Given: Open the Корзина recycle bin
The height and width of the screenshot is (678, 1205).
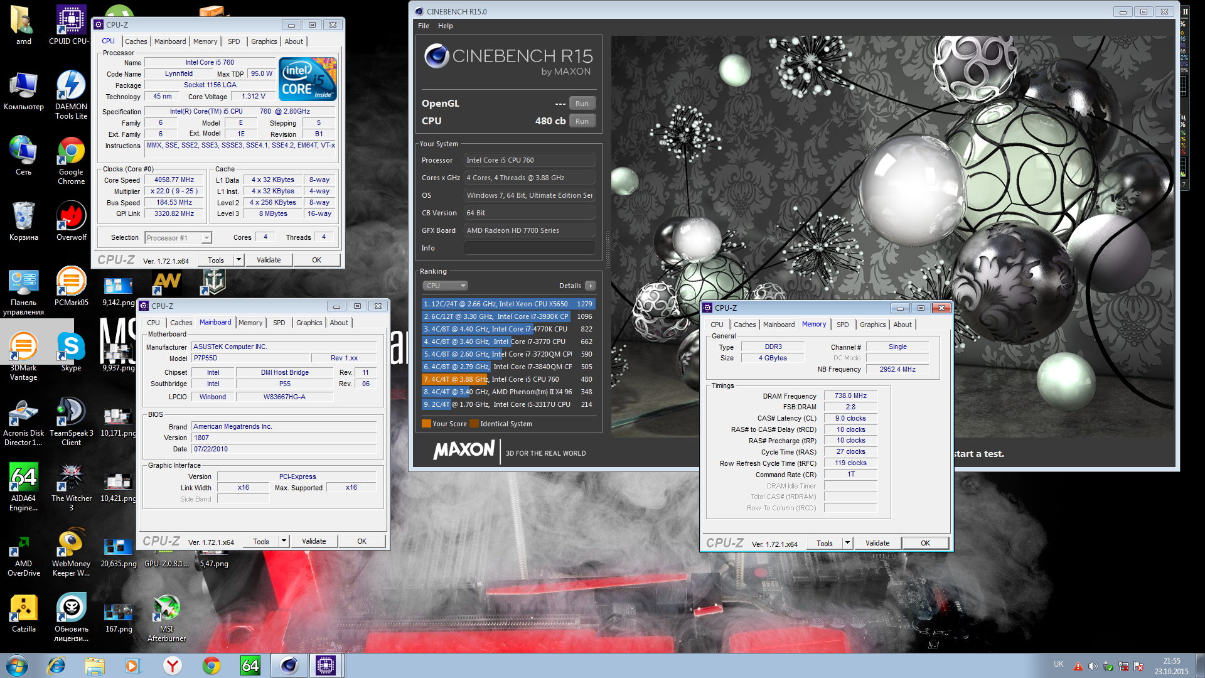Looking at the screenshot, I should [x=23, y=222].
